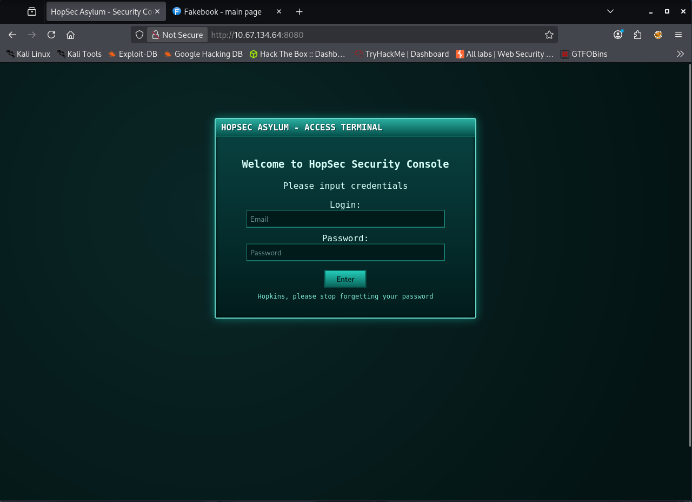Open the Hack The Box dashboard bookmark
This screenshot has height=502, width=692.
pos(297,54)
